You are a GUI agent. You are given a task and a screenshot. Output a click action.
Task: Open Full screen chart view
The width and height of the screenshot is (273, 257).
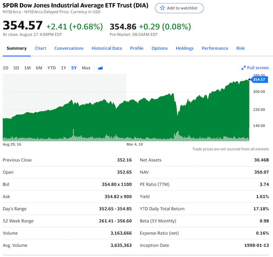point(255,68)
